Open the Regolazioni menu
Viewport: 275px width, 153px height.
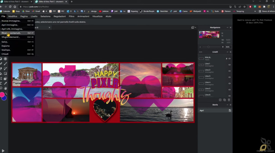pyautogui.click(x=60, y=16)
